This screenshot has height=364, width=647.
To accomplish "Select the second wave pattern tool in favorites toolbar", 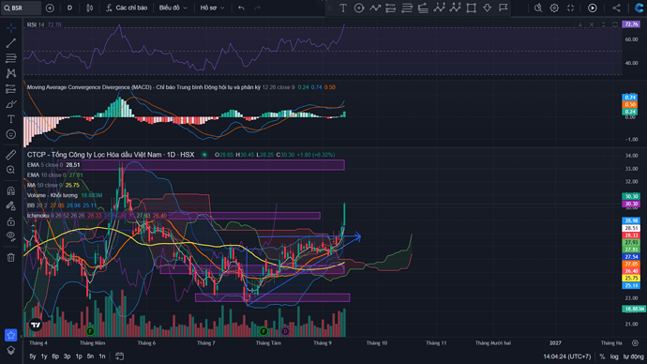I will (455, 8).
